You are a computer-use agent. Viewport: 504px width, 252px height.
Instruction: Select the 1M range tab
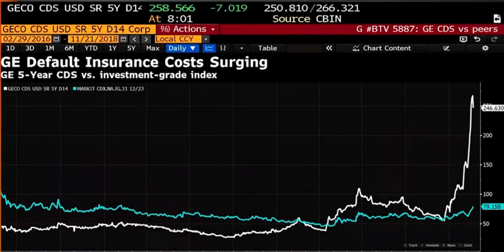[49, 48]
